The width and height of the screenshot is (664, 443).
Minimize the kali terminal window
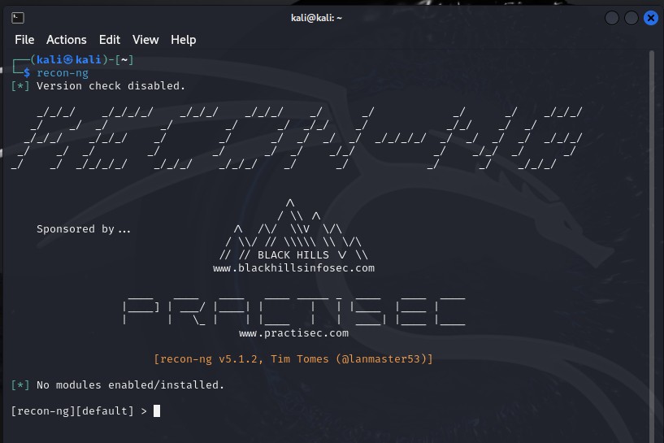pos(612,18)
